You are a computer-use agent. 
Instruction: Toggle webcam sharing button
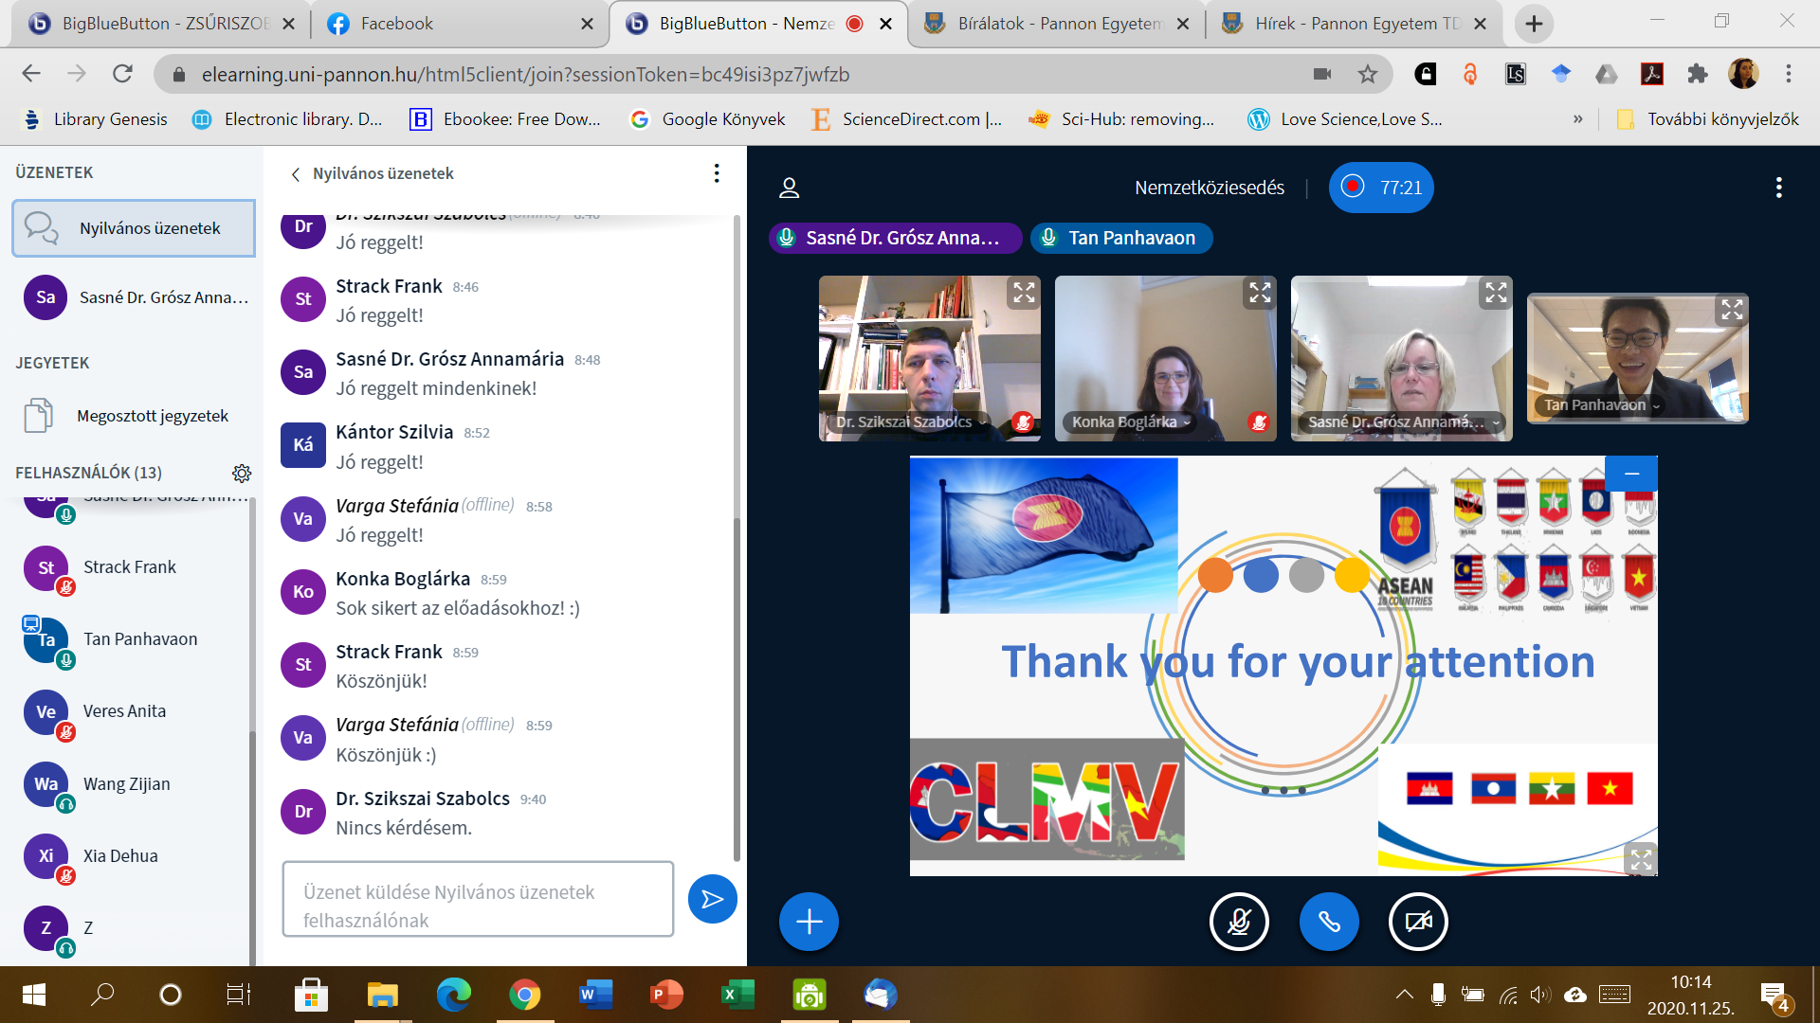point(1418,922)
